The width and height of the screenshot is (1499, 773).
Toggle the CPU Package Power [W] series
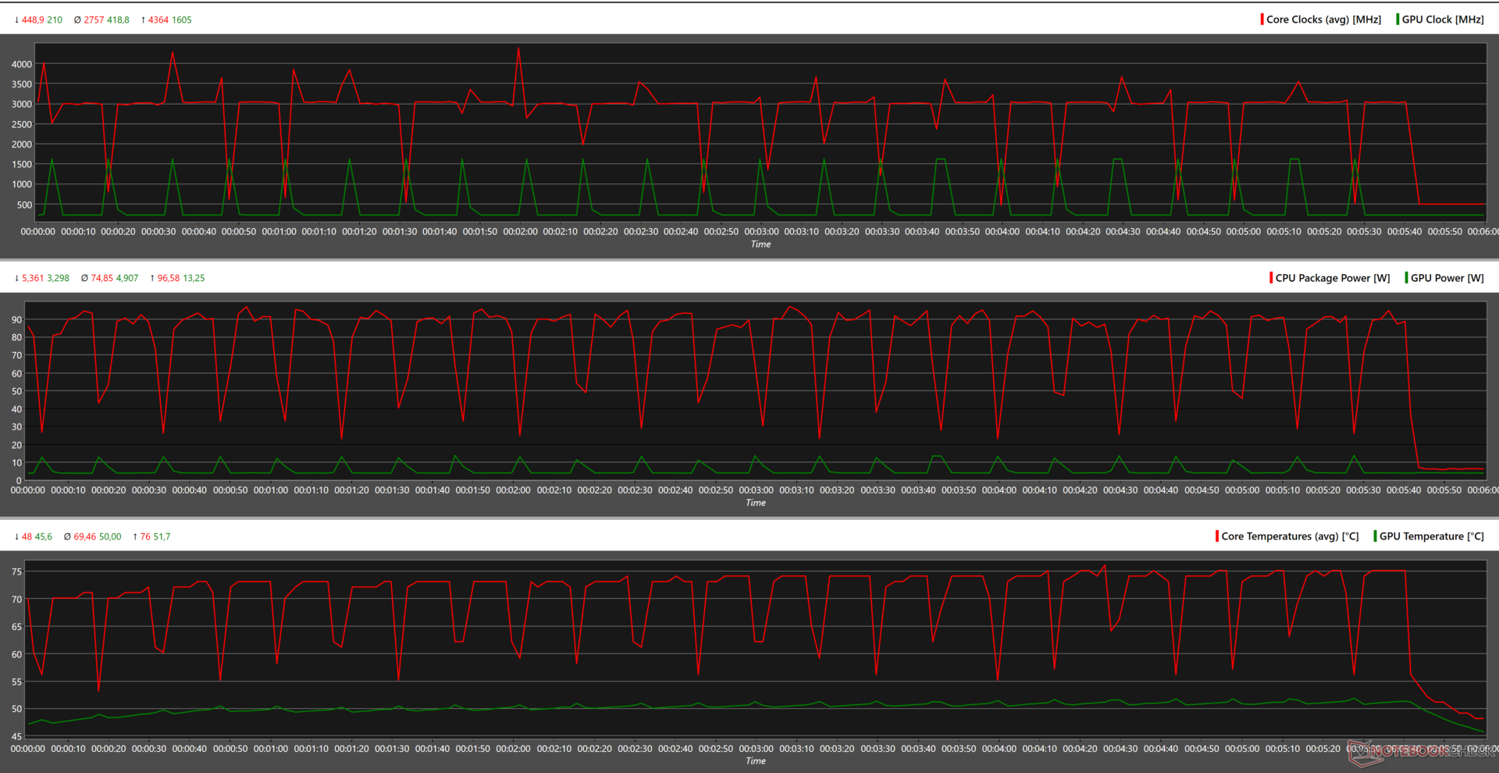[1332, 278]
